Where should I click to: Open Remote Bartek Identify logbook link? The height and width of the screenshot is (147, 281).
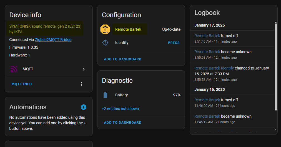[x=214, y=68]
